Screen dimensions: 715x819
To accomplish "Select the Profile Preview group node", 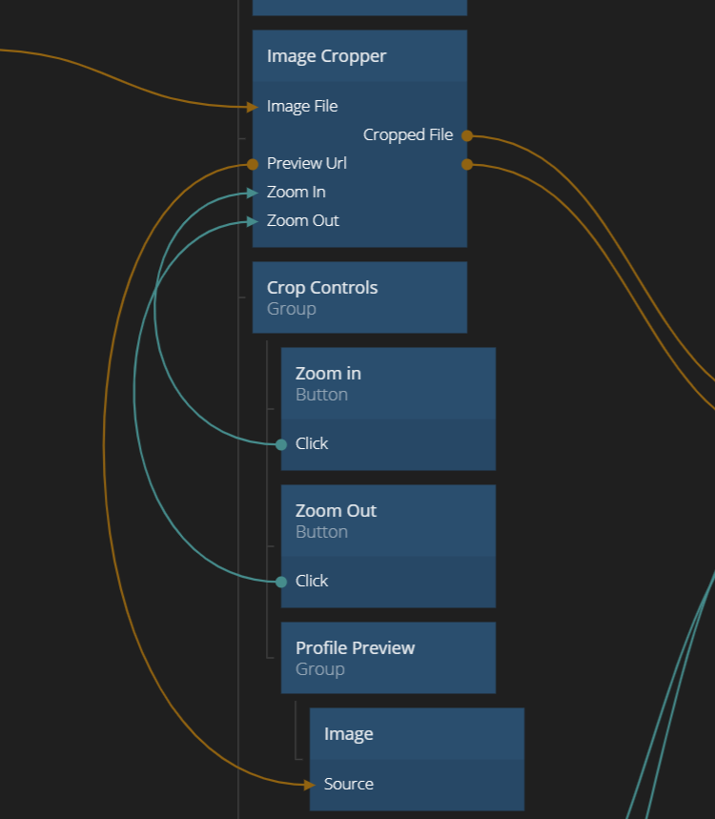I will click(388, 658).
